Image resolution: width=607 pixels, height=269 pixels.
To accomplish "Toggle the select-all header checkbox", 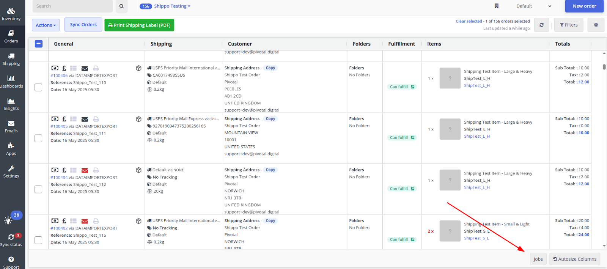I will coord(39,44).
